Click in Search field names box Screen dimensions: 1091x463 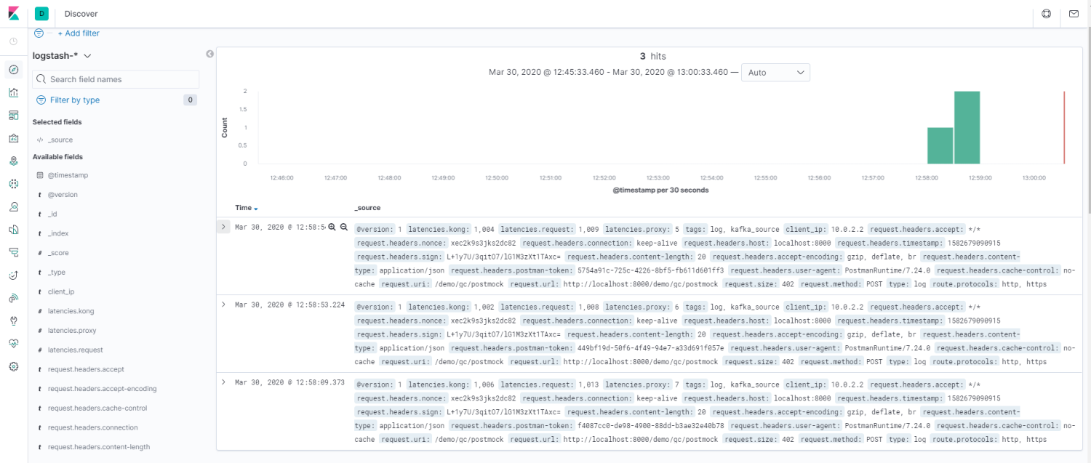(116, 79)
